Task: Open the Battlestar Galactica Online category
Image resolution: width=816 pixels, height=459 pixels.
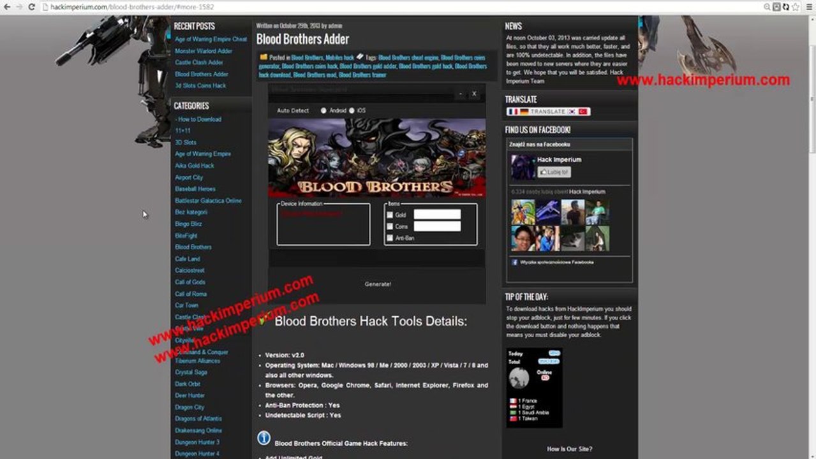Action: coord(208,201)
